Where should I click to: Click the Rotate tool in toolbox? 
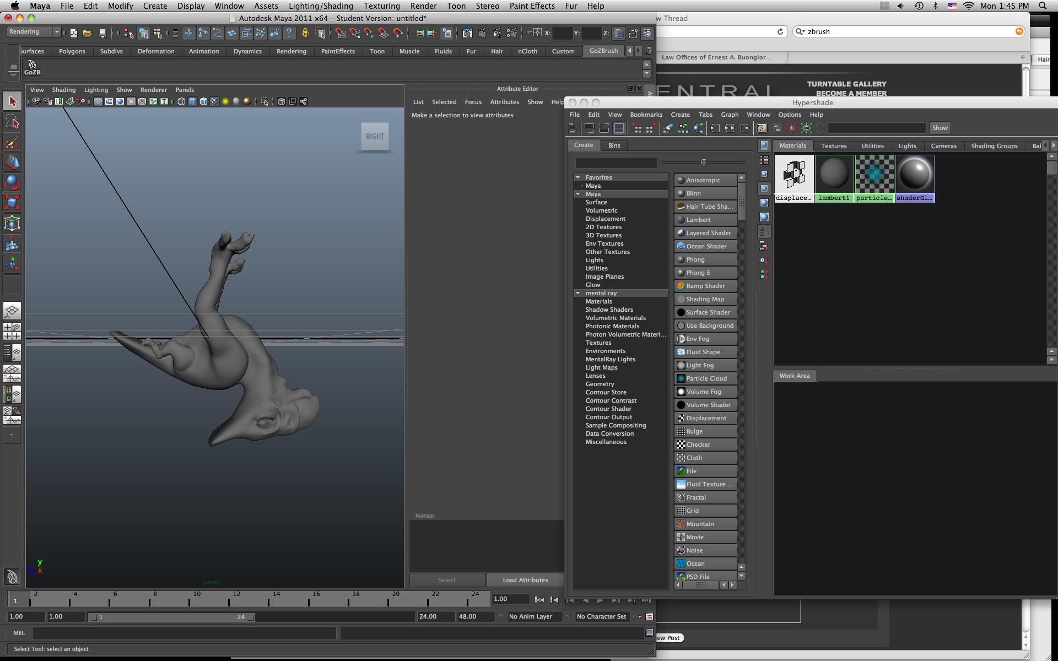12,182
